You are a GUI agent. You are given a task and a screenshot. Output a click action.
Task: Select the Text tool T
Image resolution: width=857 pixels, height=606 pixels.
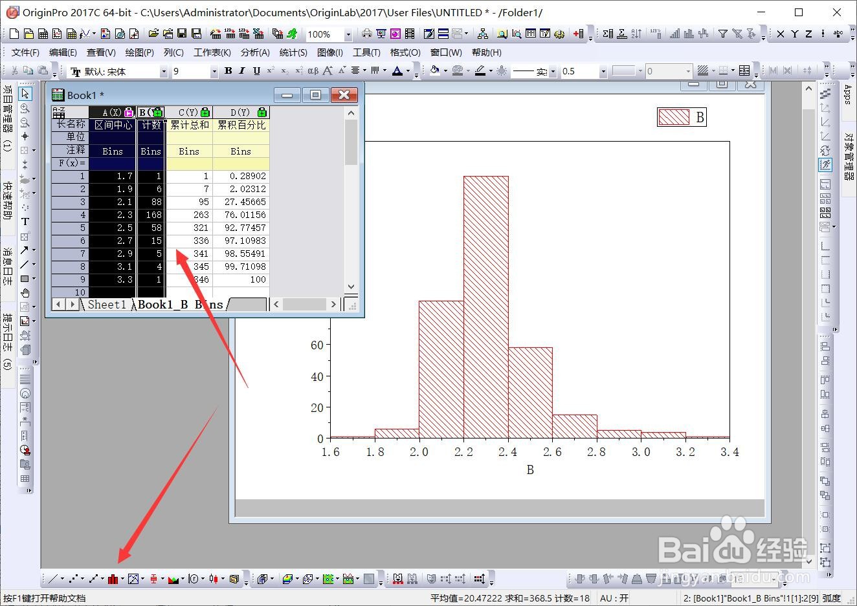25,221
